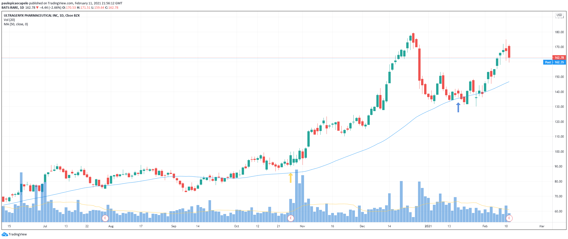Click the 60.00 price axis label
Screen dimensions: 568x239
[x=558, y=211]
